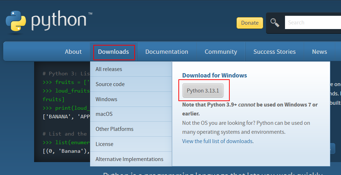This screenshot has width=341, height=175.
Task: Click the yellow Donate button
Action: pyautogui.click(x=250, y=23)
